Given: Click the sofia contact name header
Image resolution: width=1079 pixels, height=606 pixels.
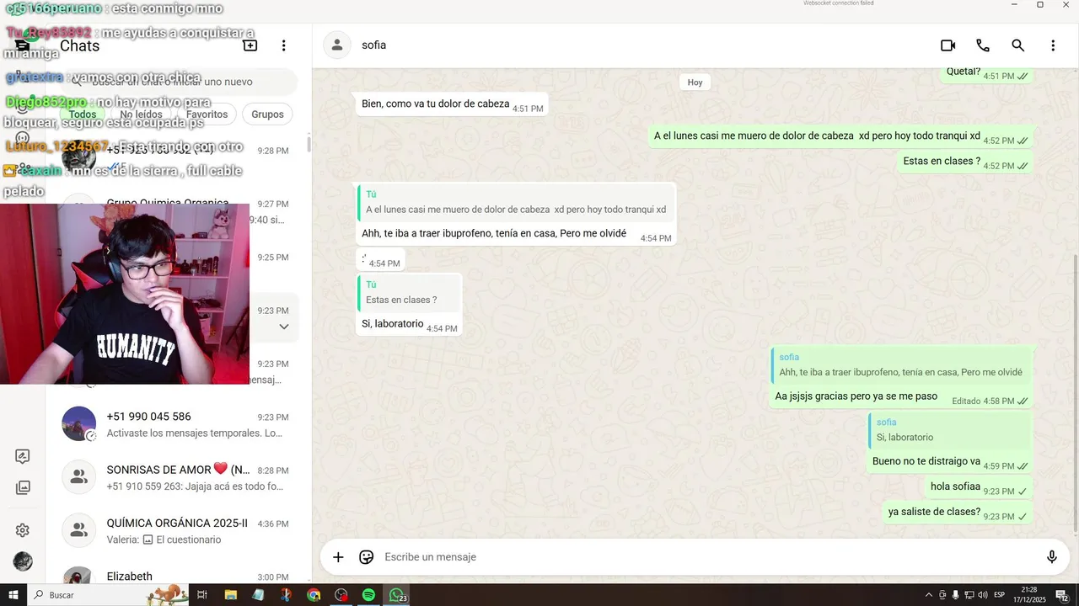Looking at the screenshot, I should [373, 45].
